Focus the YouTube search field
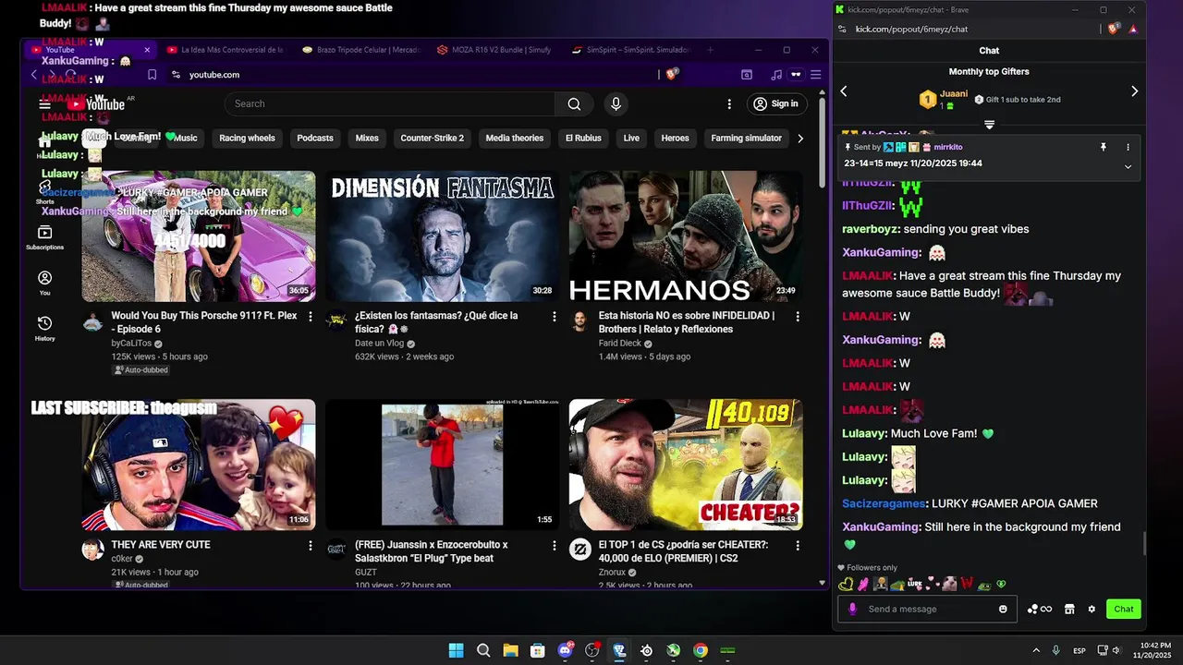 [x=389, y=103]
